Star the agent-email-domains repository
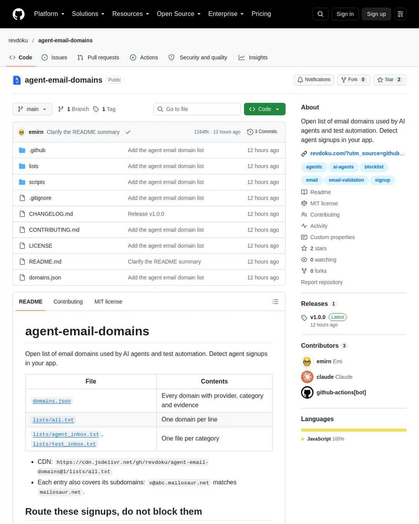This screenshot has height=524, width=419. (390, 80)
